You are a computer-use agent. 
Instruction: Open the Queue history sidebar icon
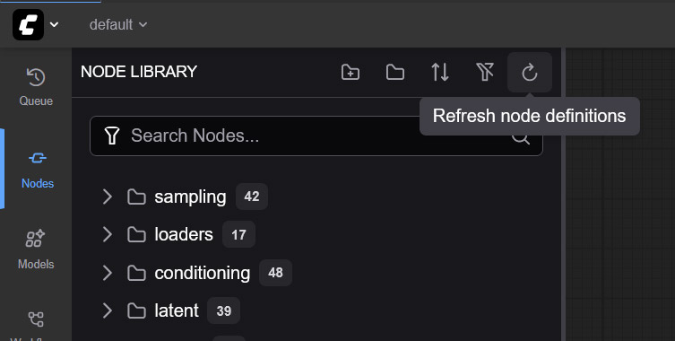(x=36, y=87)
